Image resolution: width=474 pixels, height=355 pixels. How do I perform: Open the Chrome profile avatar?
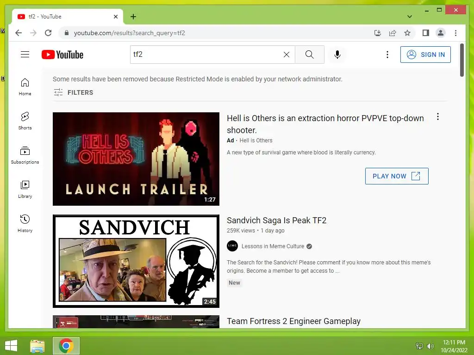(441, 33)
